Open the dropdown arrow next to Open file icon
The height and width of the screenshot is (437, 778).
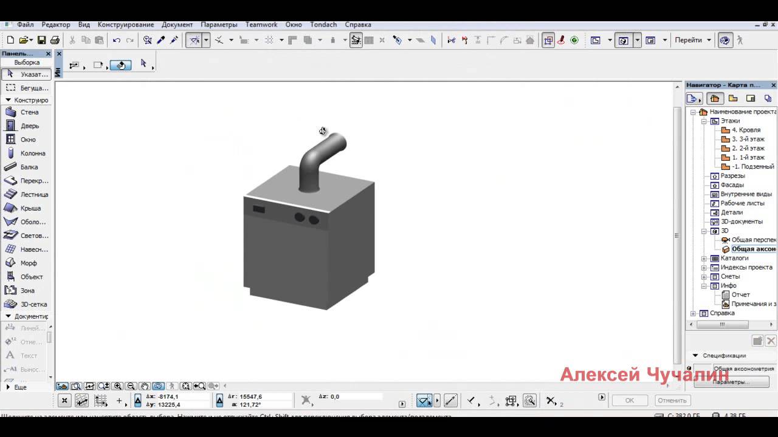click(x=30, y=40)
